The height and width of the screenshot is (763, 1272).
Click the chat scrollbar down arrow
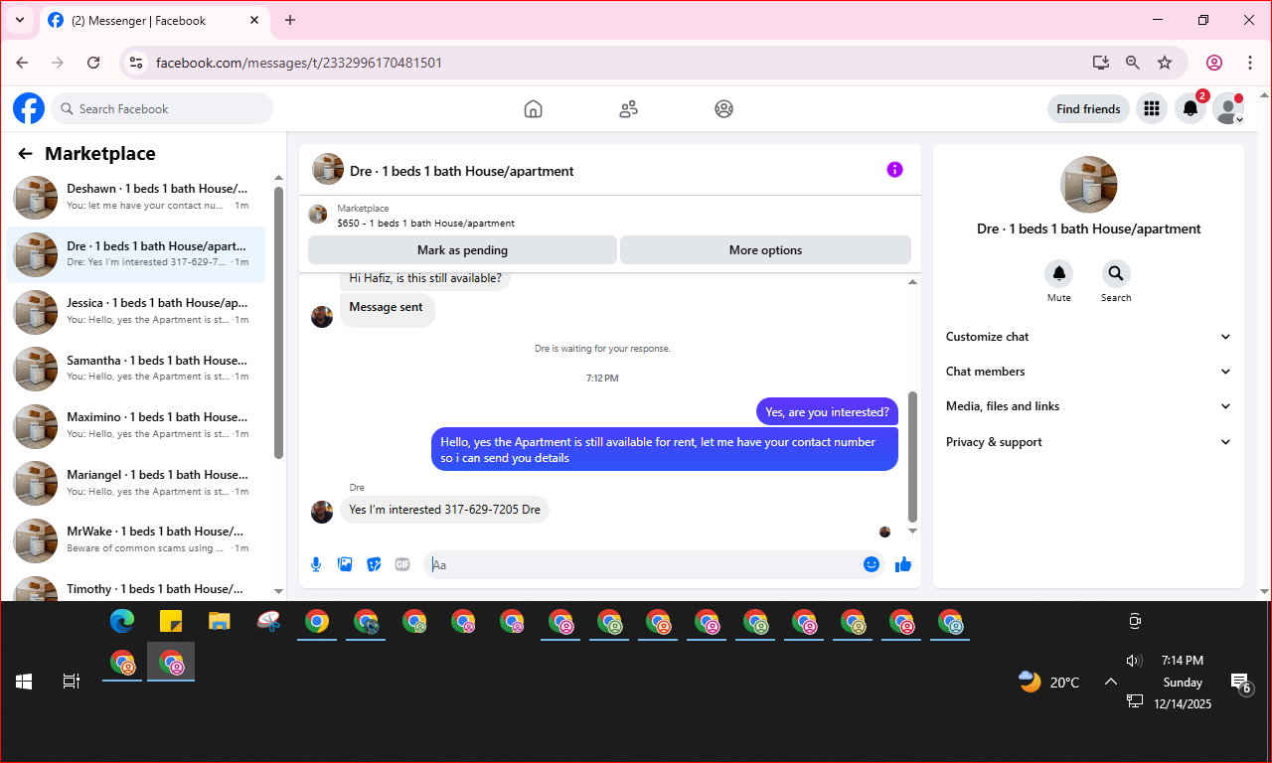913,532
